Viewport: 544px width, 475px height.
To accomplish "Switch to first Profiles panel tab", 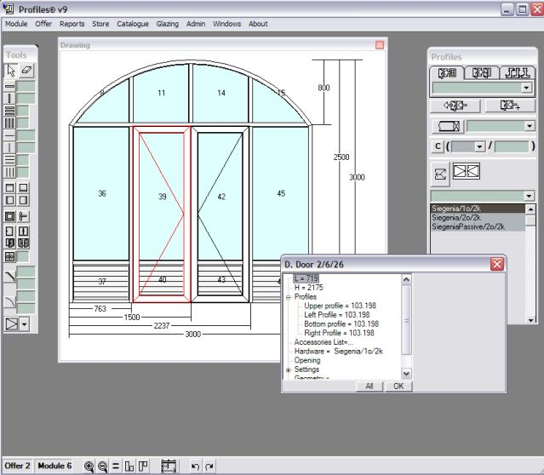I will (447, 73).
